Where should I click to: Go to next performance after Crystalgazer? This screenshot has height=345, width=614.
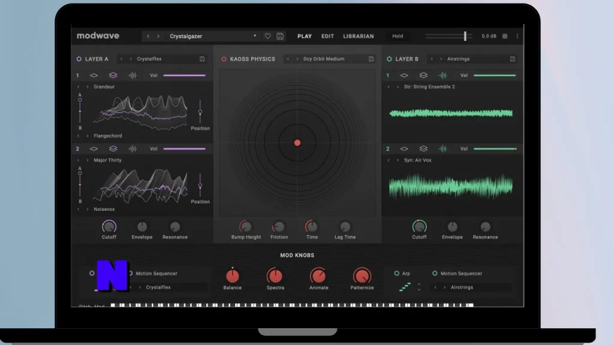click(x=158, y=36)
